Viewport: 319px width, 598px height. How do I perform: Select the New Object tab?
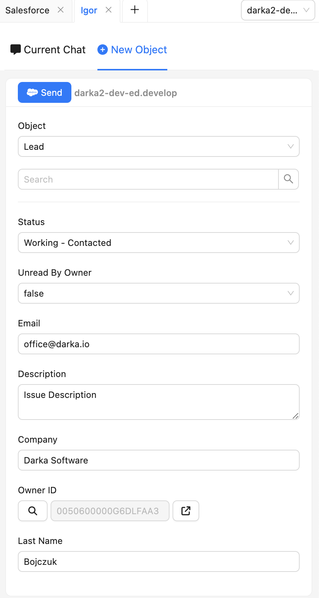(132, 50)
